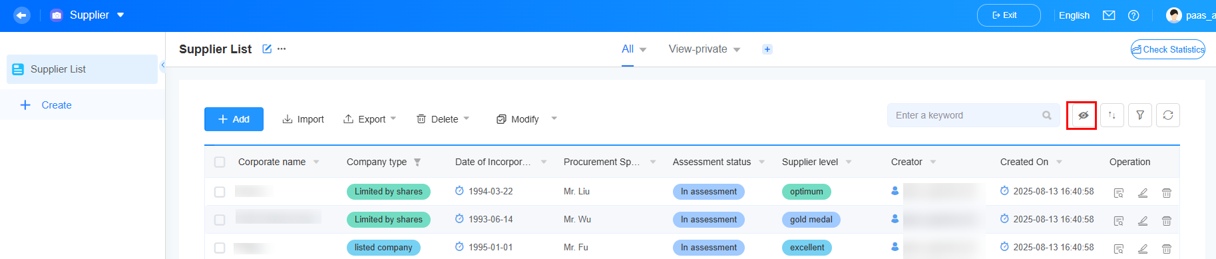Toggle the hide-fields eye icon
This screenshot has width=1216, height=259.
tap(1083, 115)
